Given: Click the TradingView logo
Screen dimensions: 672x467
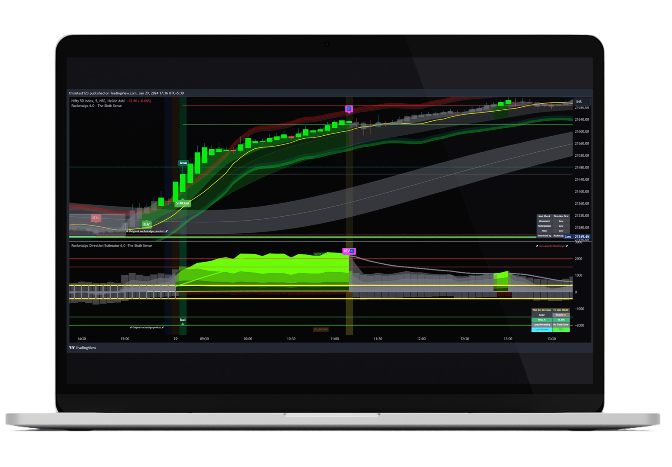Looking at the screenshot, I should pyautogui.click(x=83, y=348).
